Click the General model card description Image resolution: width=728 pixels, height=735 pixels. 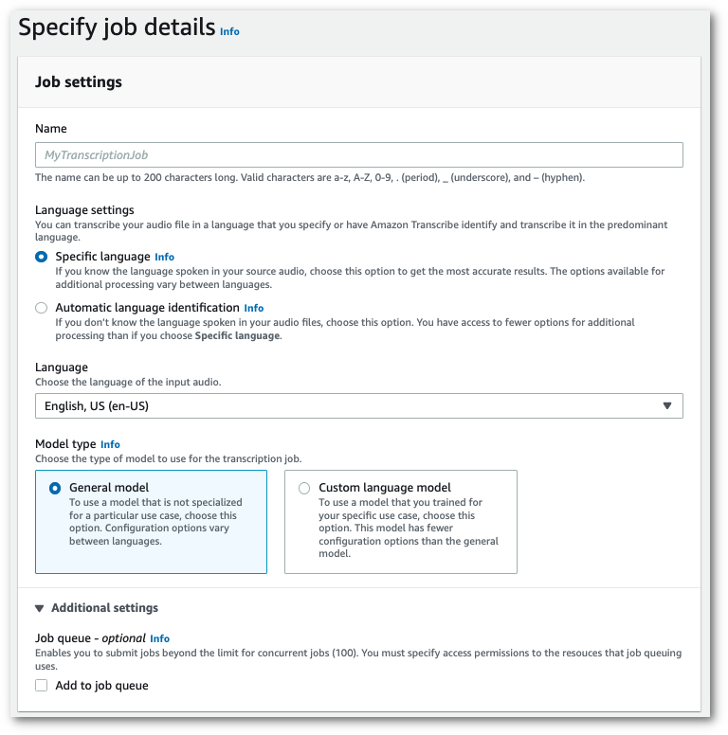point(156,522)
